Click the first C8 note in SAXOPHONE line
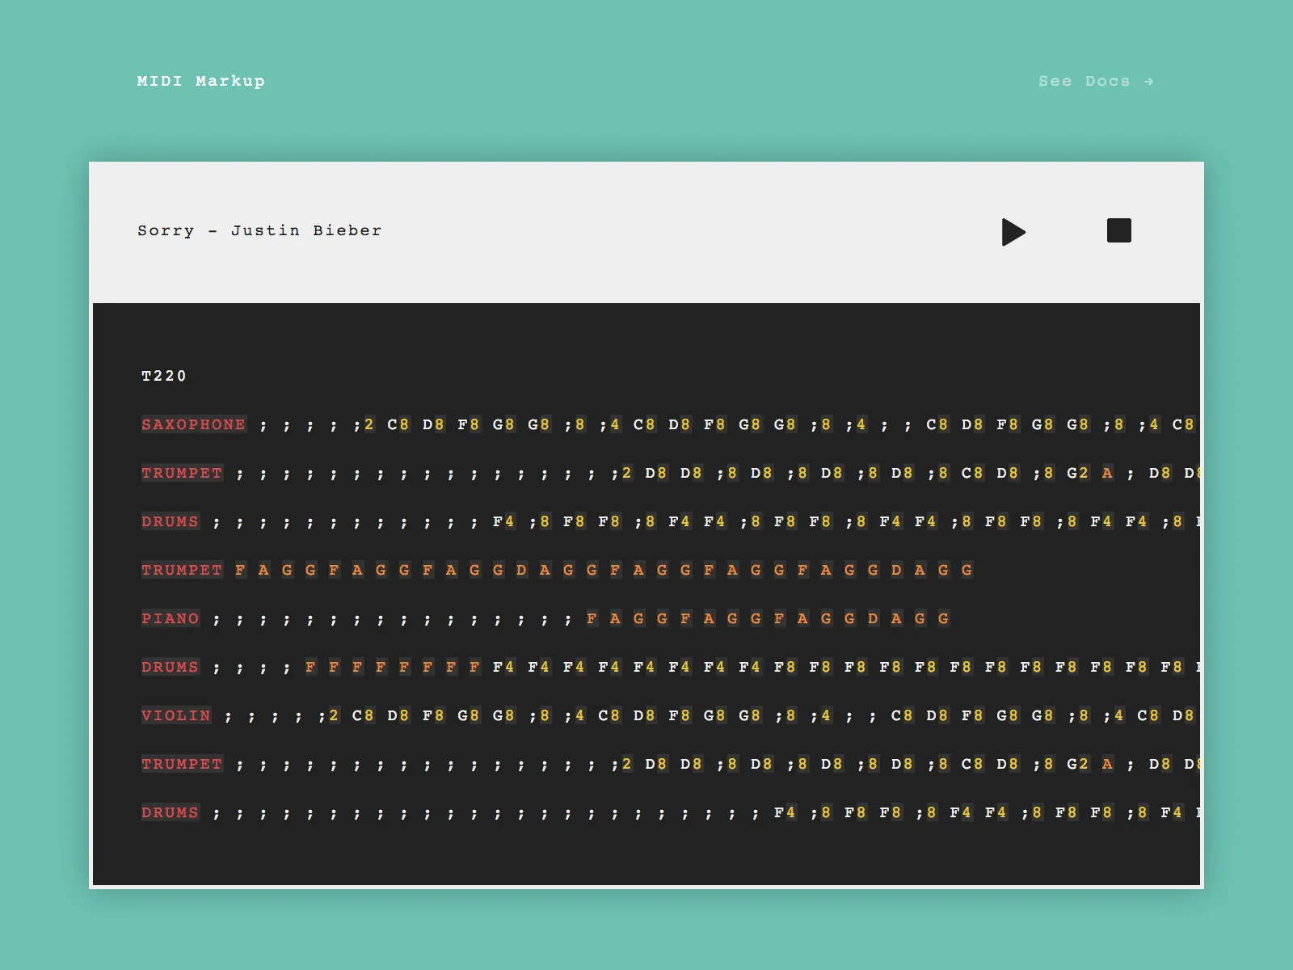The width and height of the screenshot is (1293, 970). 398,424
